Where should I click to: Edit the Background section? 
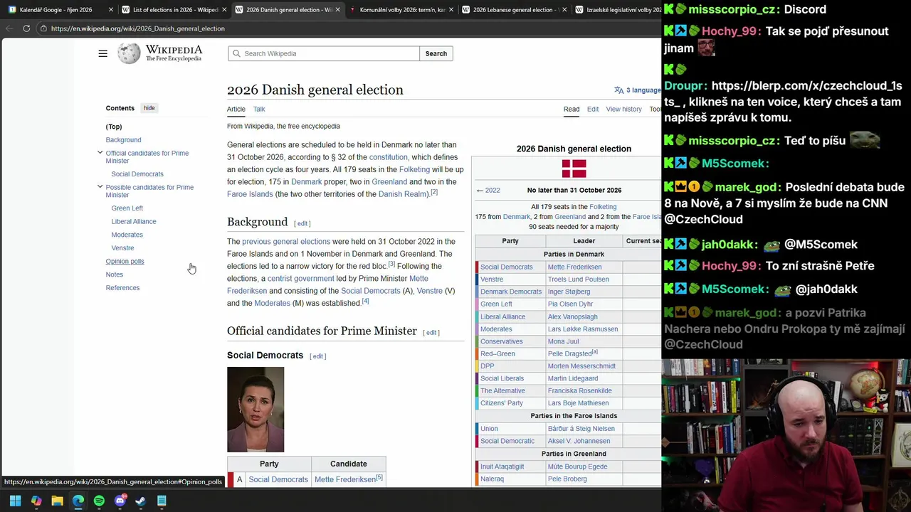[x=302, y=223]
